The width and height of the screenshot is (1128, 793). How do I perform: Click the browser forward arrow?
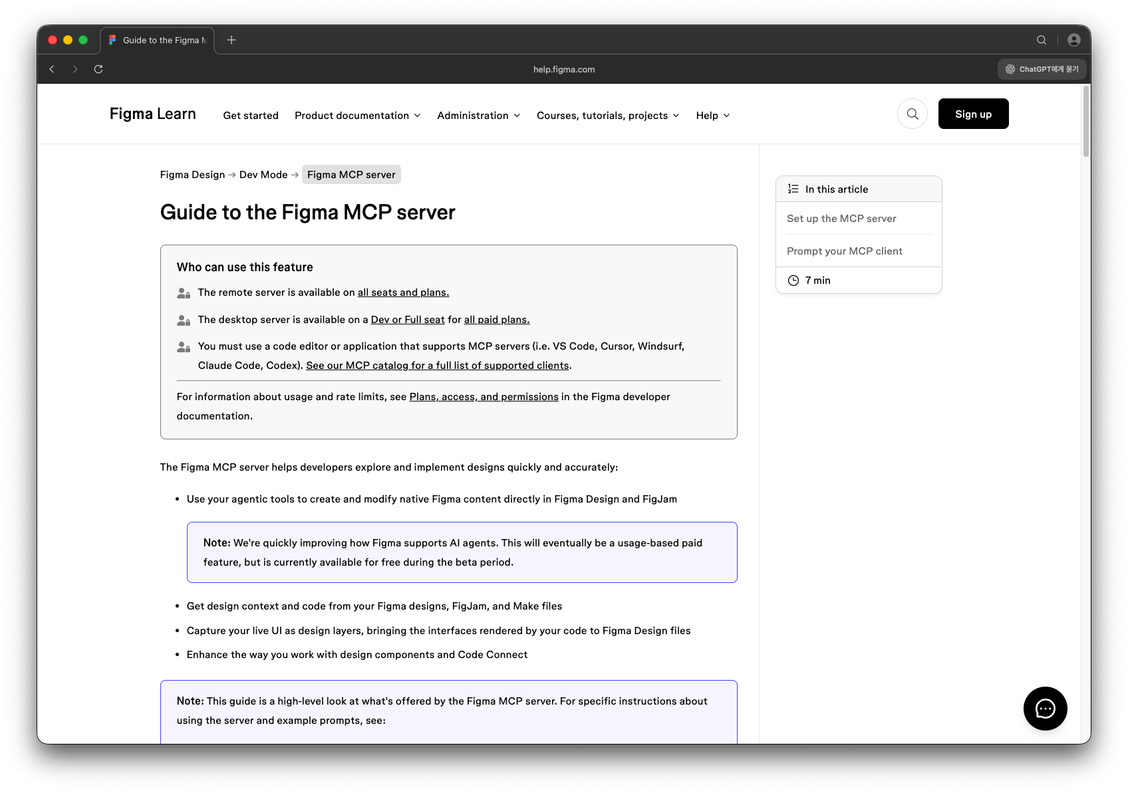pyautogui.click(x=75, y=69)
